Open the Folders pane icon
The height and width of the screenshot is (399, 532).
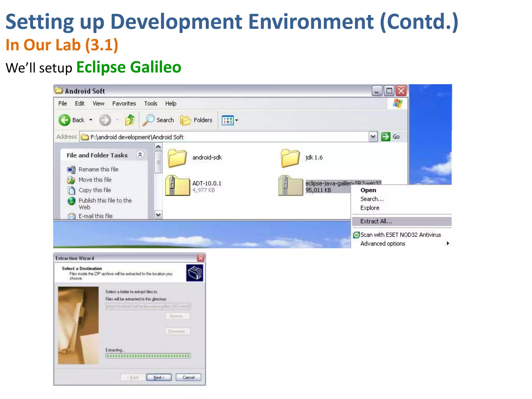(x=186, y=120)
